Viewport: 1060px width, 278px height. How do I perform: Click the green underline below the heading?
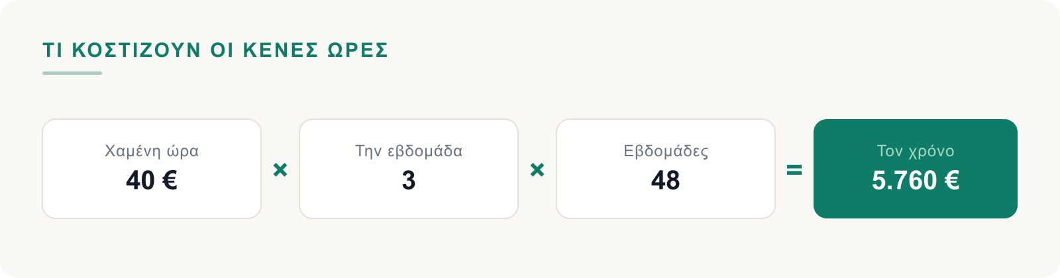72,73
